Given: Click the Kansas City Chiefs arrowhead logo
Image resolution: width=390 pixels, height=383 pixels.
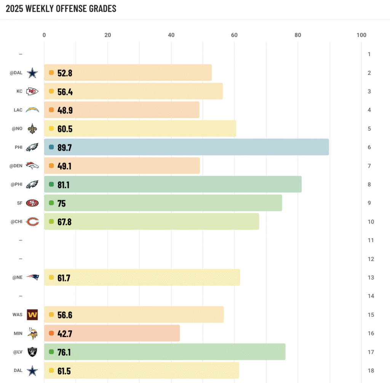Looking at the screenshot, I should point(32,91).
